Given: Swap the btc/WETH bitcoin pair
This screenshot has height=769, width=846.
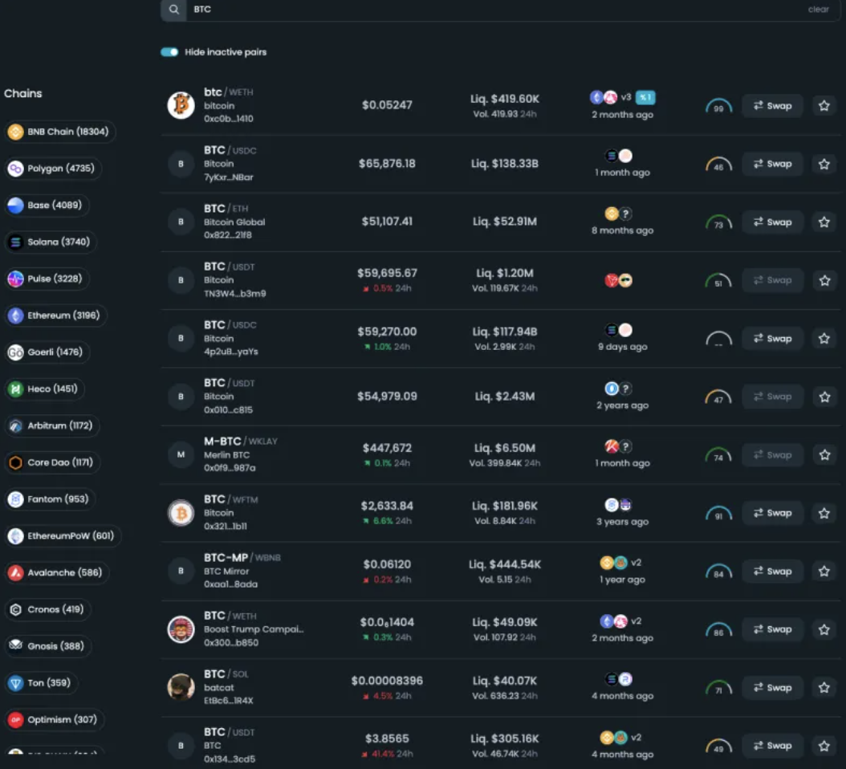Looking at the screenshot, I should click(x=772, y=106).
